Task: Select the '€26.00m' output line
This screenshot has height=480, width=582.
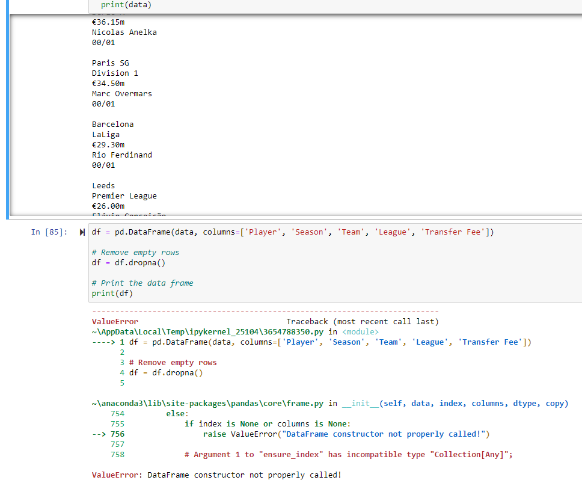Action: pos(108,206)
